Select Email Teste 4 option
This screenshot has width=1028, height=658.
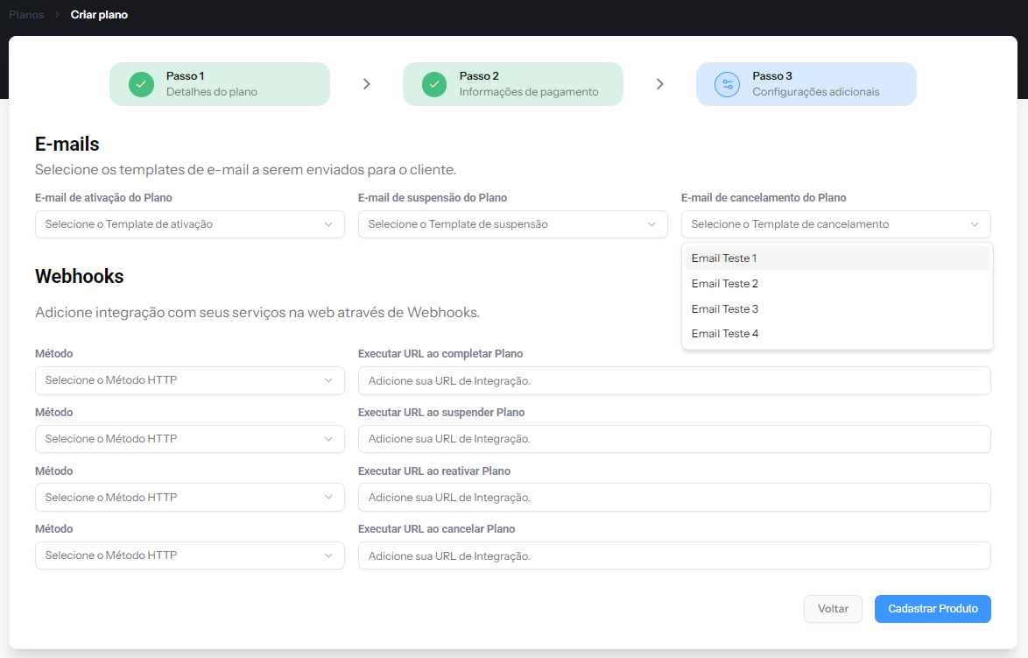pos(724,334)
